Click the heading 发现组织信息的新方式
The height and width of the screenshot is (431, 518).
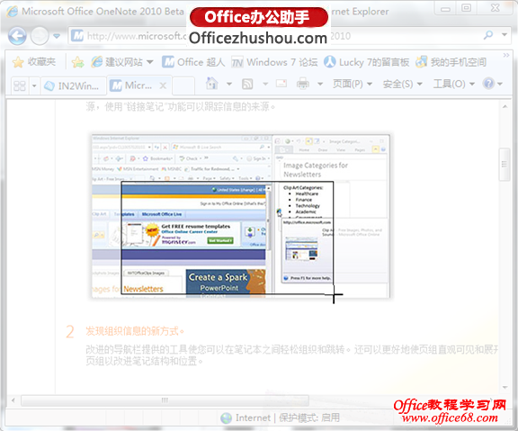pos(135,331)
